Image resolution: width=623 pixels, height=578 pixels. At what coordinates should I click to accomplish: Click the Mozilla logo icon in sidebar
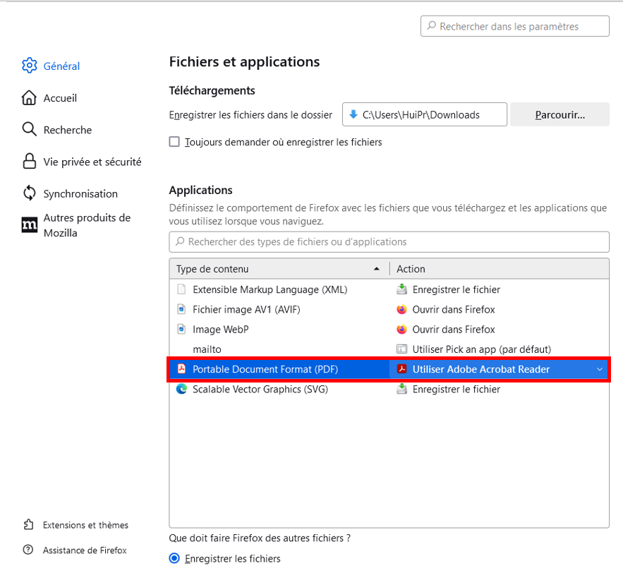(29, 225)
